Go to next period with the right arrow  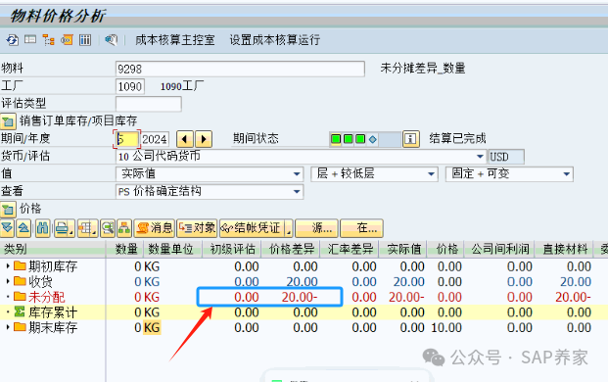tap(204, 139)
